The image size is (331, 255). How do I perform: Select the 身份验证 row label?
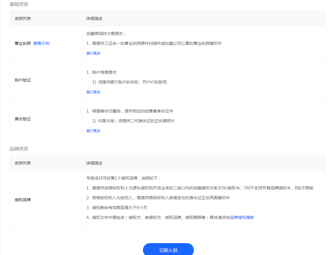click(x=22, y=119)
